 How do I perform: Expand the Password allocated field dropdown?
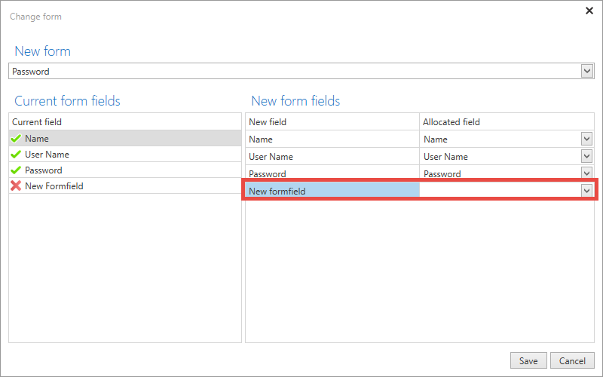[586, 173]
